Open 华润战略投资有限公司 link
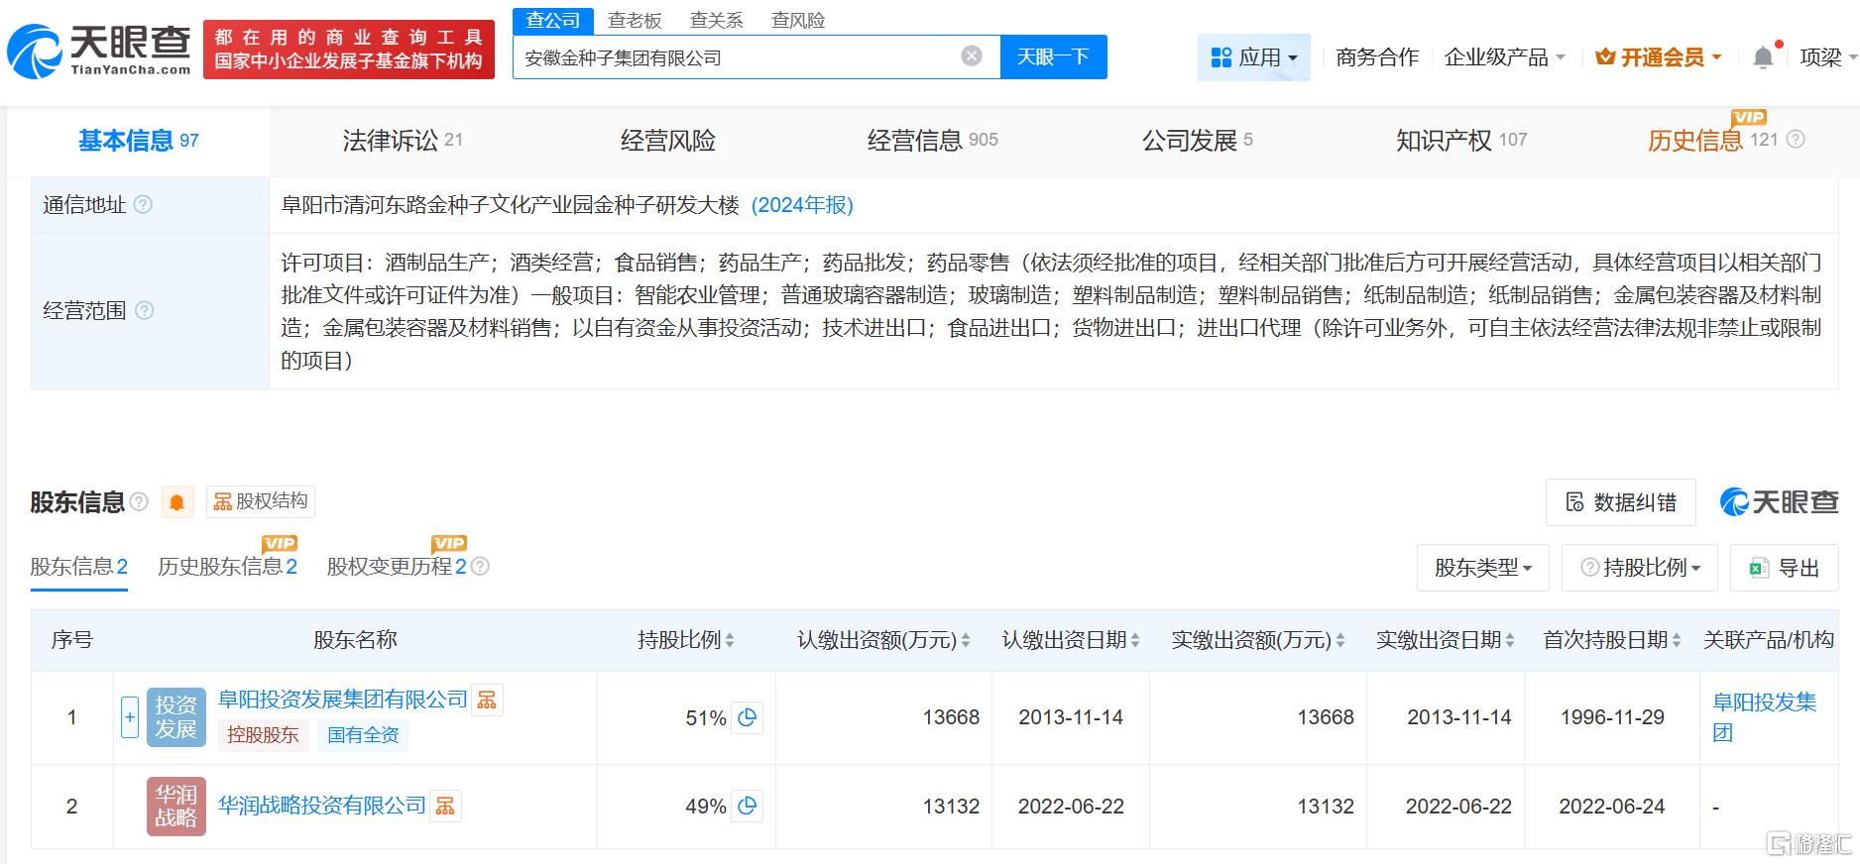The height and width of the screenshot is (864, 1860). coord(322,806)
